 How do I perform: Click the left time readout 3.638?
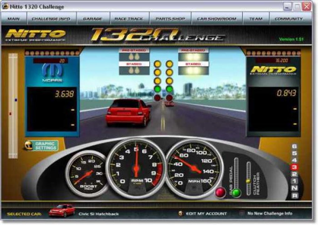(x=65, y=94)
